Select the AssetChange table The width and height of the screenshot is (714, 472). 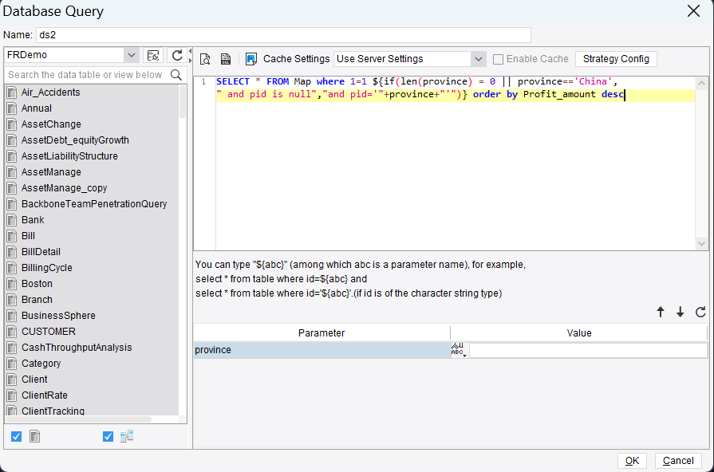[51, 124]
